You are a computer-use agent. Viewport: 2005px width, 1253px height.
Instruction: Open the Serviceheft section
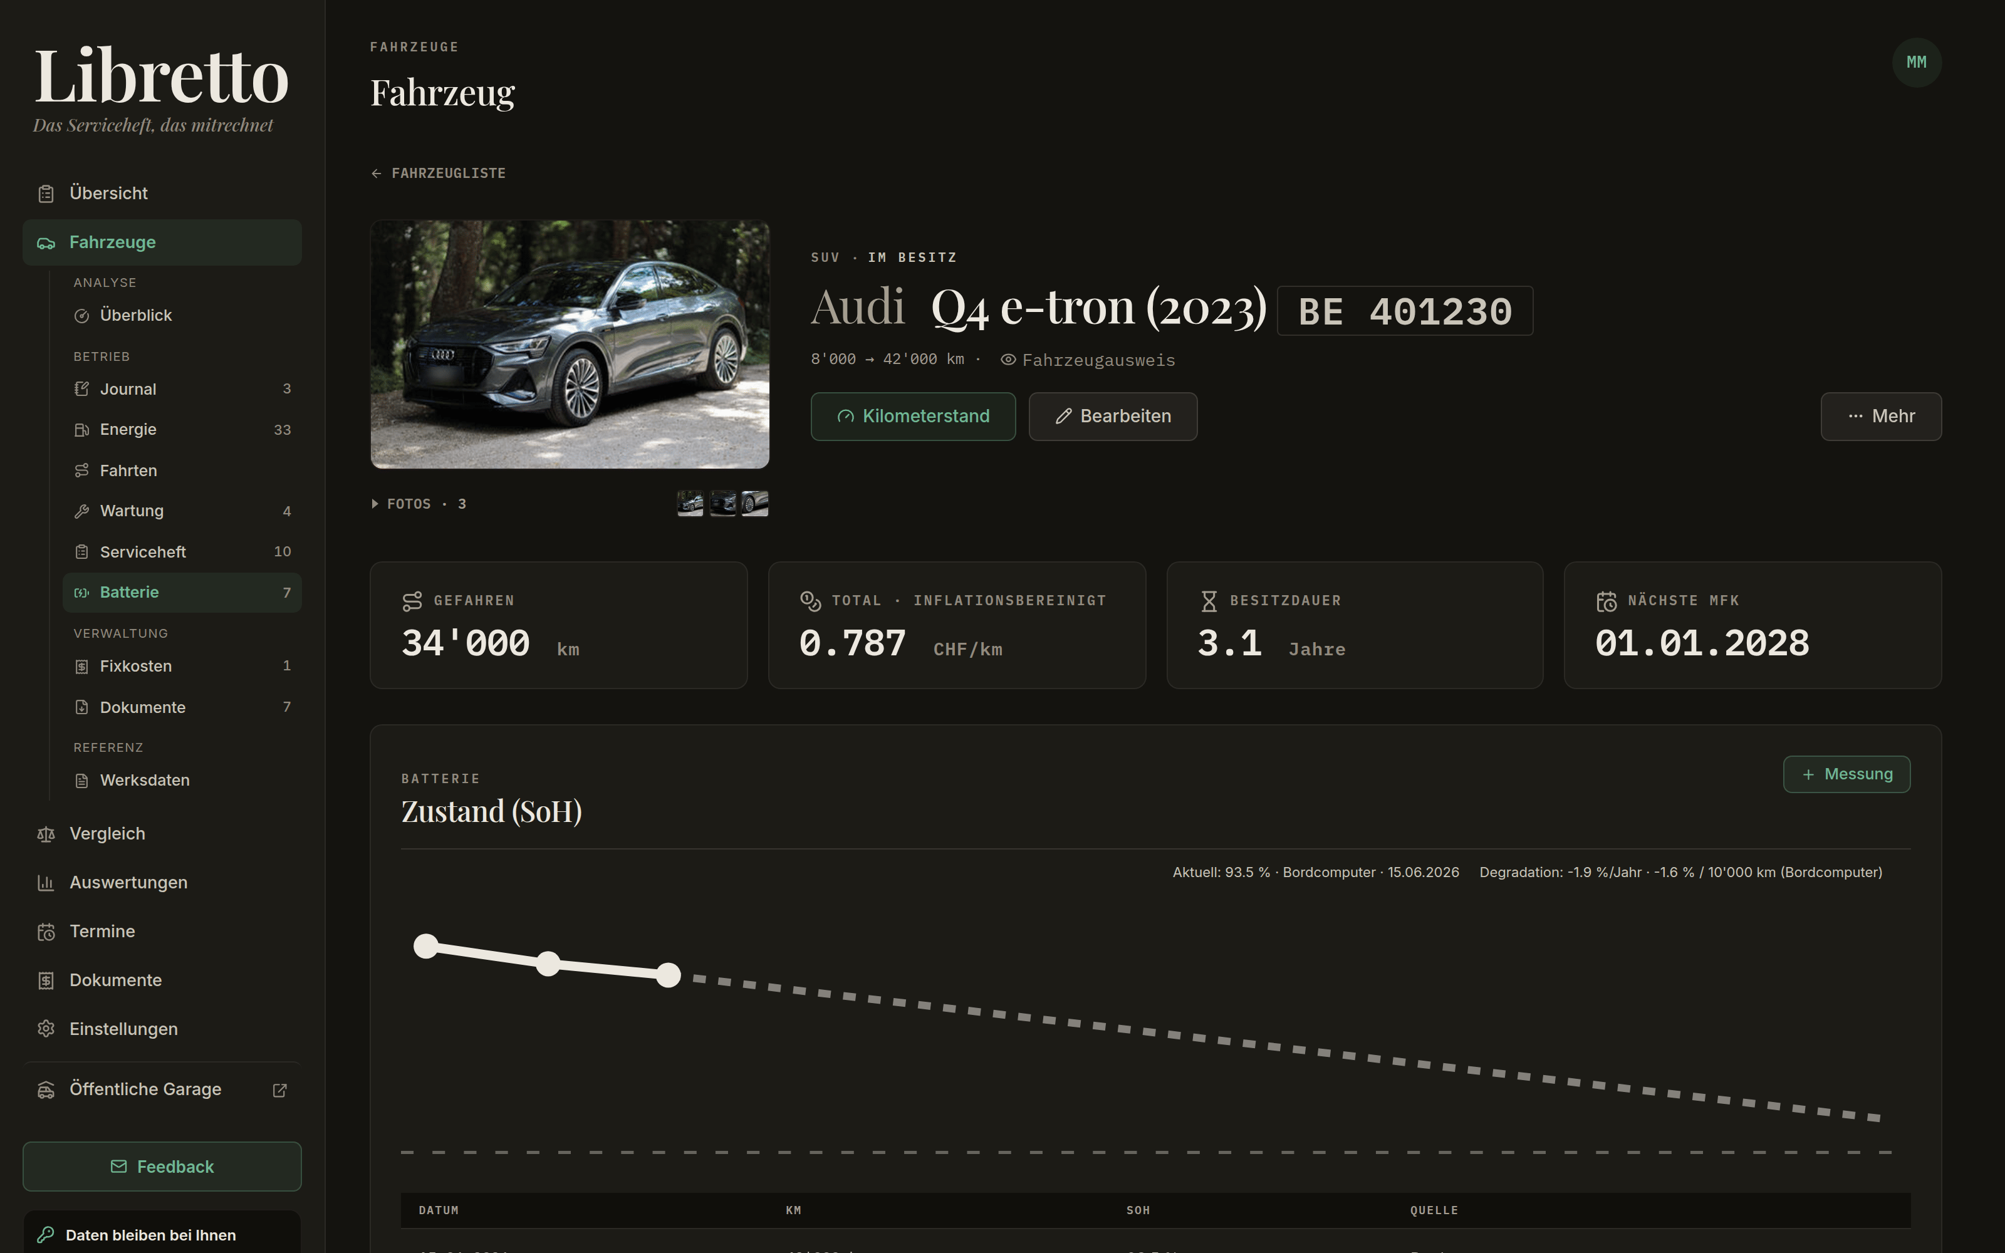pos(182,552)
